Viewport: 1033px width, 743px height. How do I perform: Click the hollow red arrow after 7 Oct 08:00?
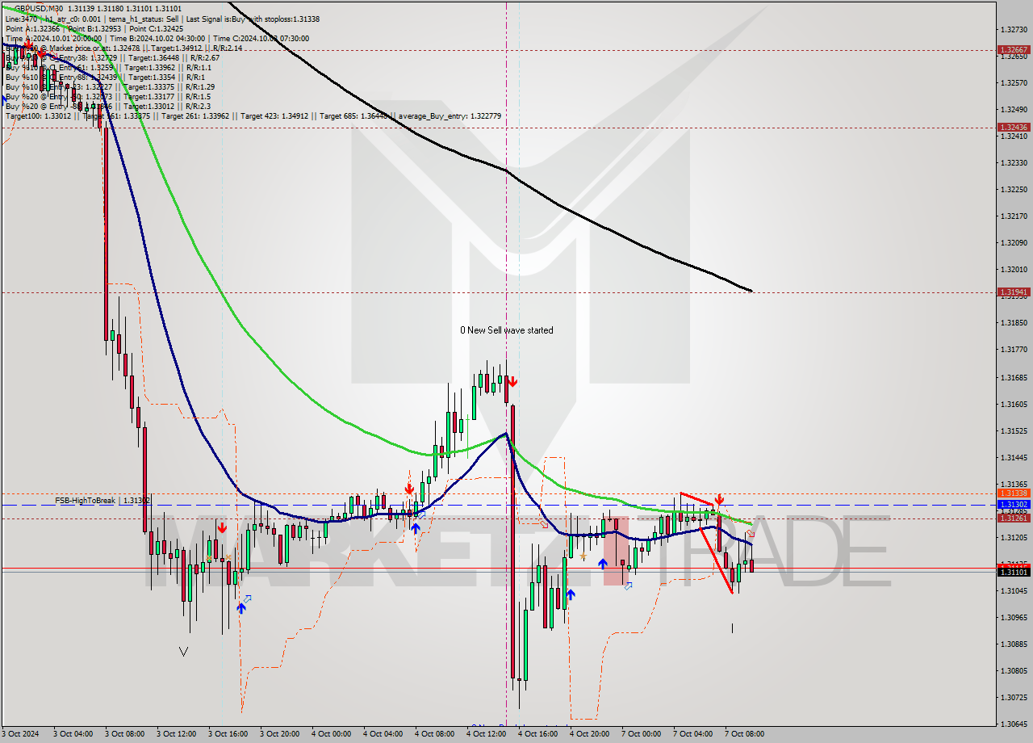(x=751, y=533)
